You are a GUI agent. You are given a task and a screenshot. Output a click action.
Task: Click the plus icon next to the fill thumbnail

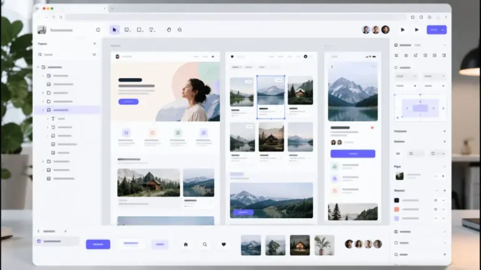pyautogui.click(x=443, y=176)
